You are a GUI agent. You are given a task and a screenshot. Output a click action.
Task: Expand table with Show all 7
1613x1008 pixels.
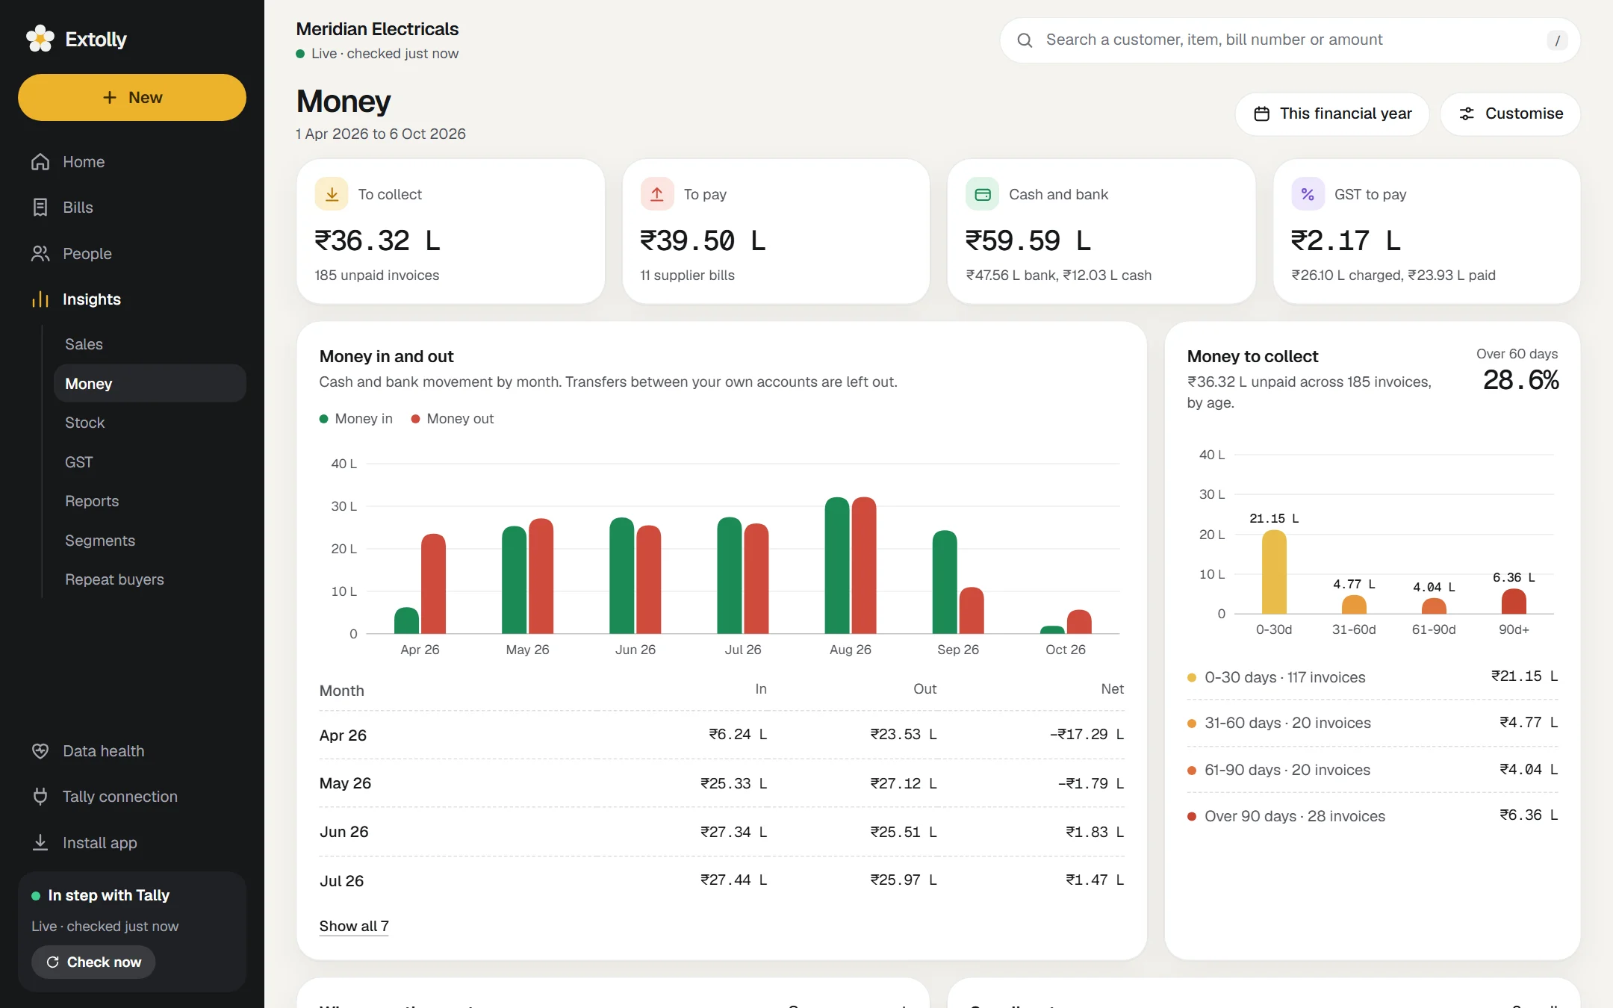point(354,926)
